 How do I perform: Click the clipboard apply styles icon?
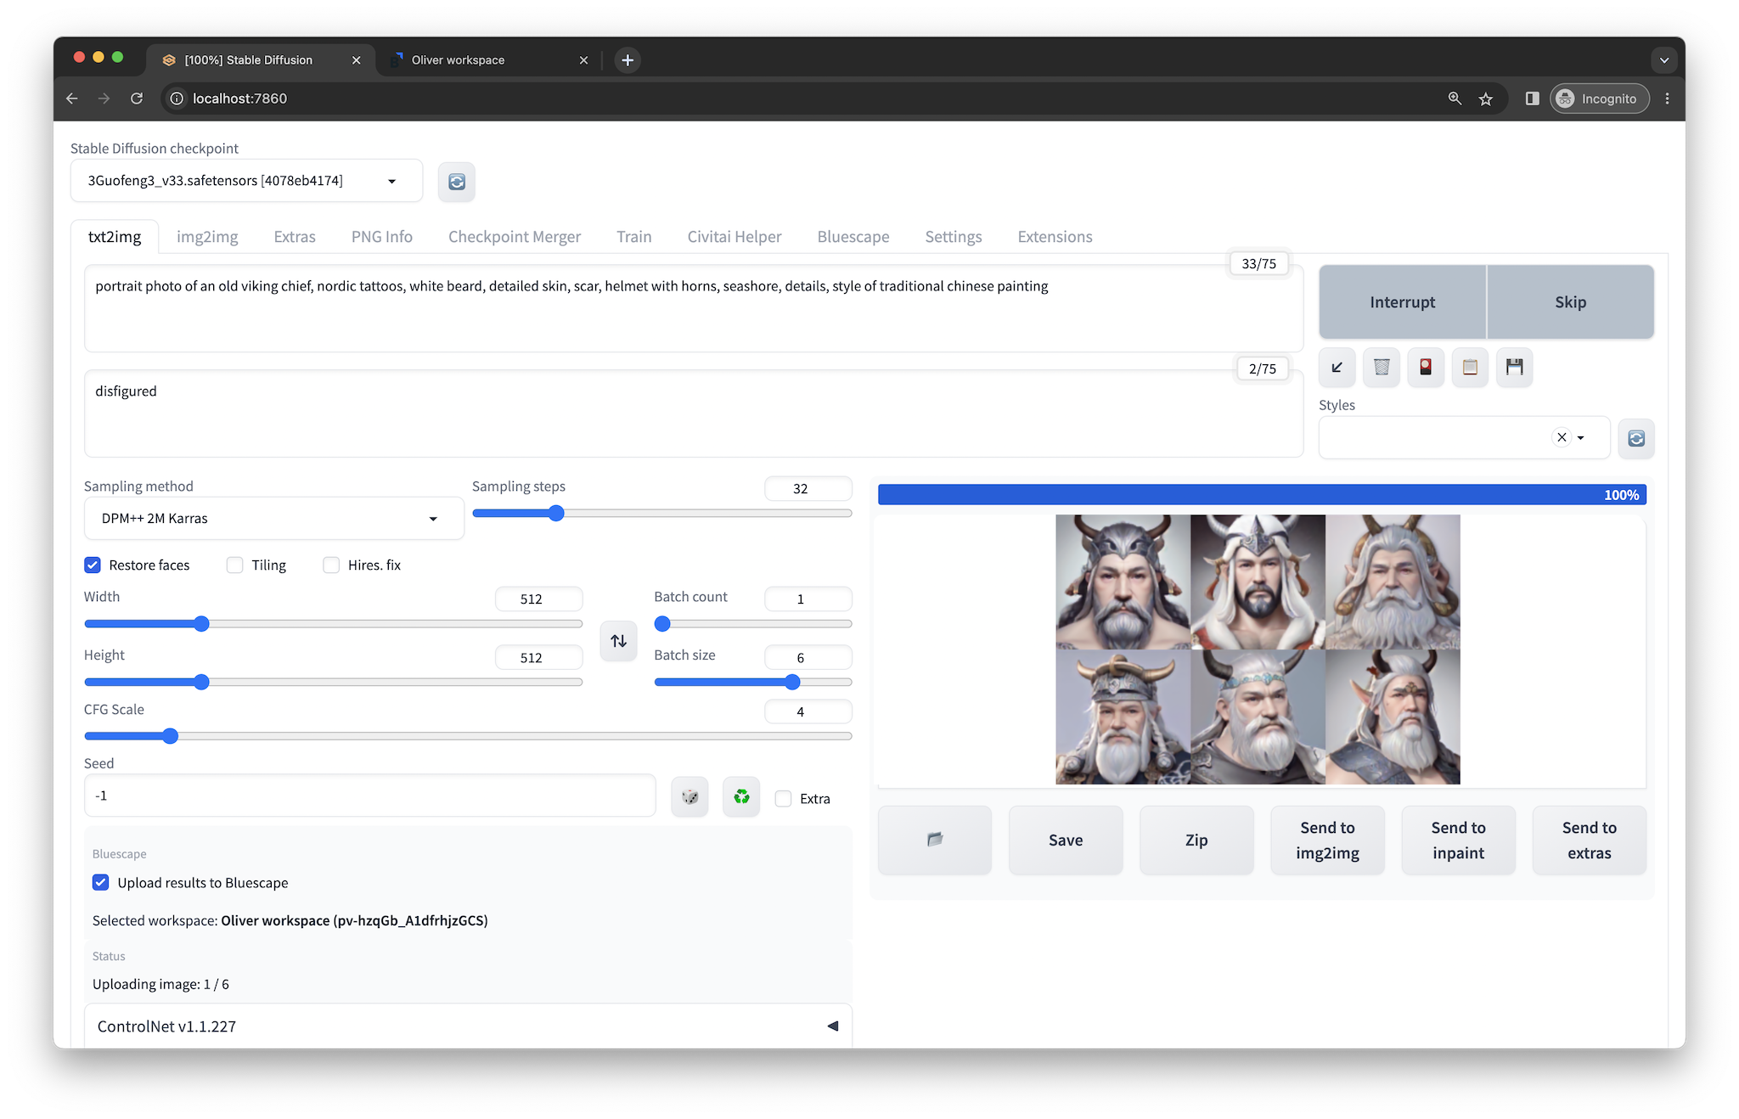click(1470, 368)
